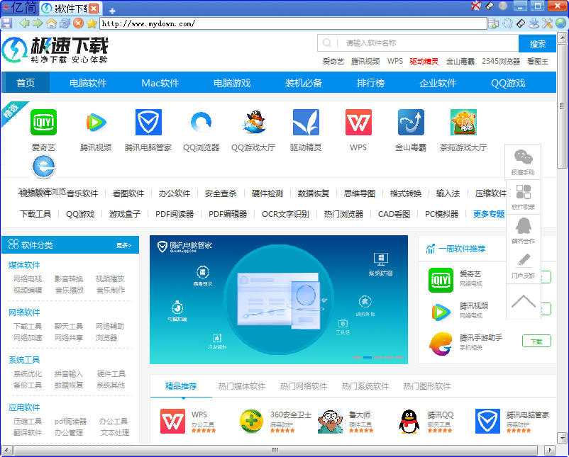
Task: Open the Tencent Video featured icon
Action: [96, 122]
